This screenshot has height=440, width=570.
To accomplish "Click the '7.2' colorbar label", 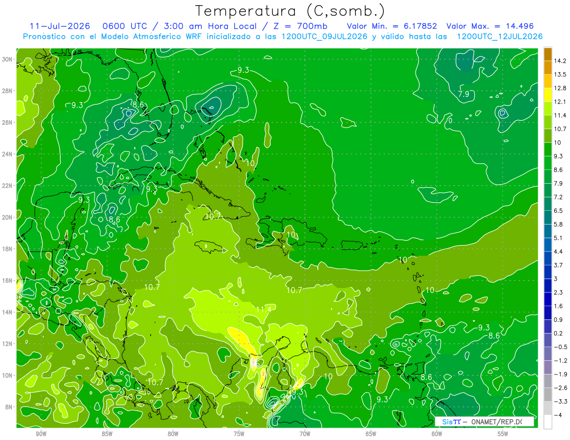I will point(559,197).
